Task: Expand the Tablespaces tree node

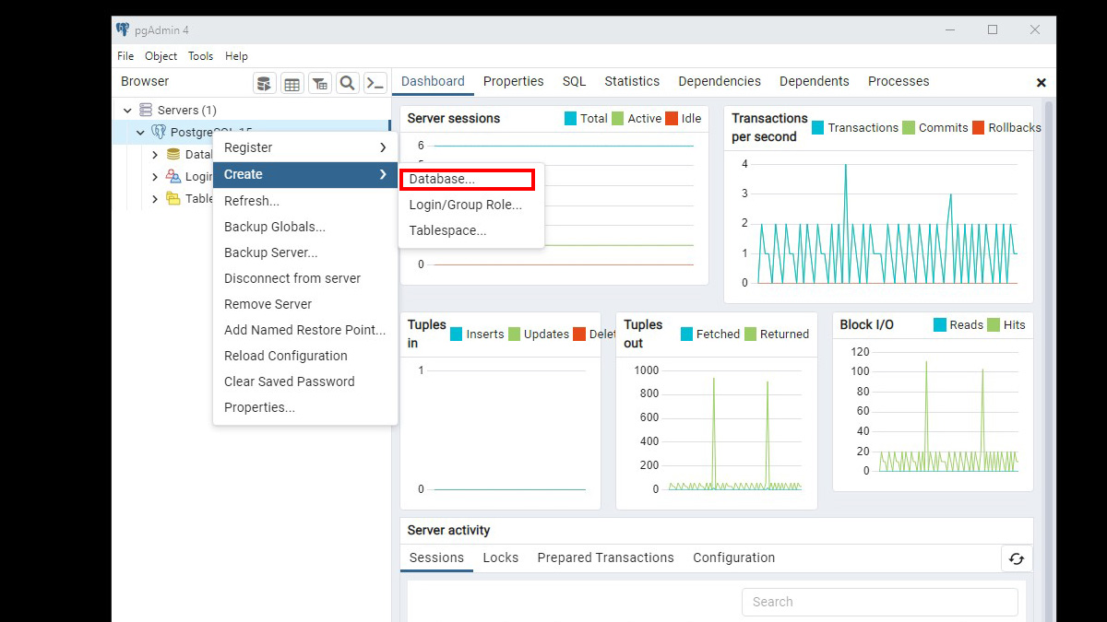Action: click(155, 199)
